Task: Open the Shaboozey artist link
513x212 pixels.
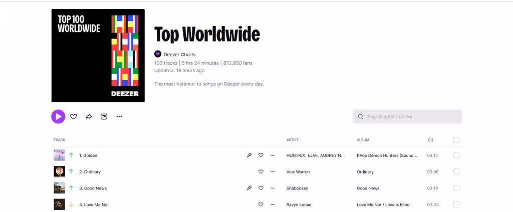Action: [297, 188]
